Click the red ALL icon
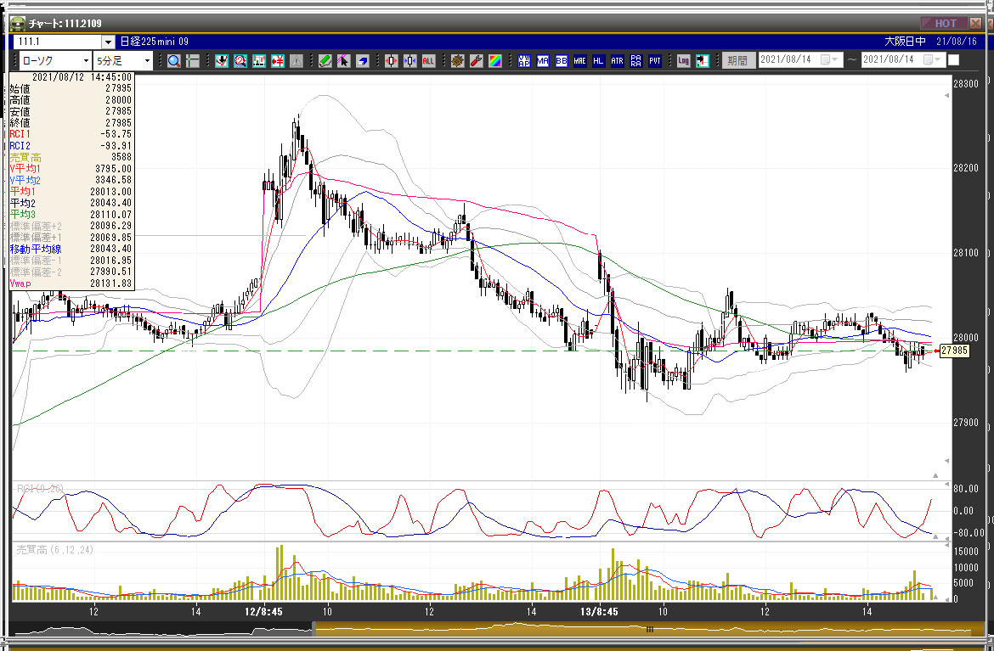Viewport: 994px width, 651px height. click(x=428, y=60)
